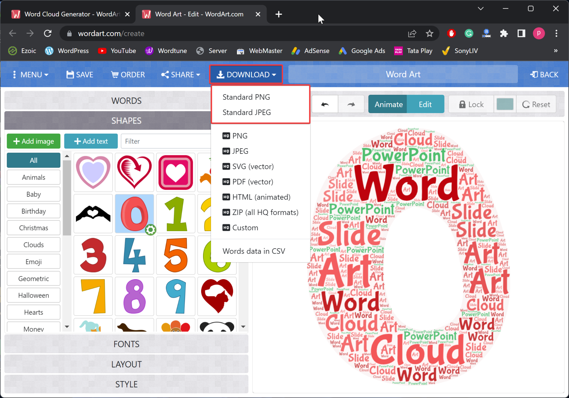Click the Animate button in toolbar
Screen dimensions: 569x398
point(388,104)
